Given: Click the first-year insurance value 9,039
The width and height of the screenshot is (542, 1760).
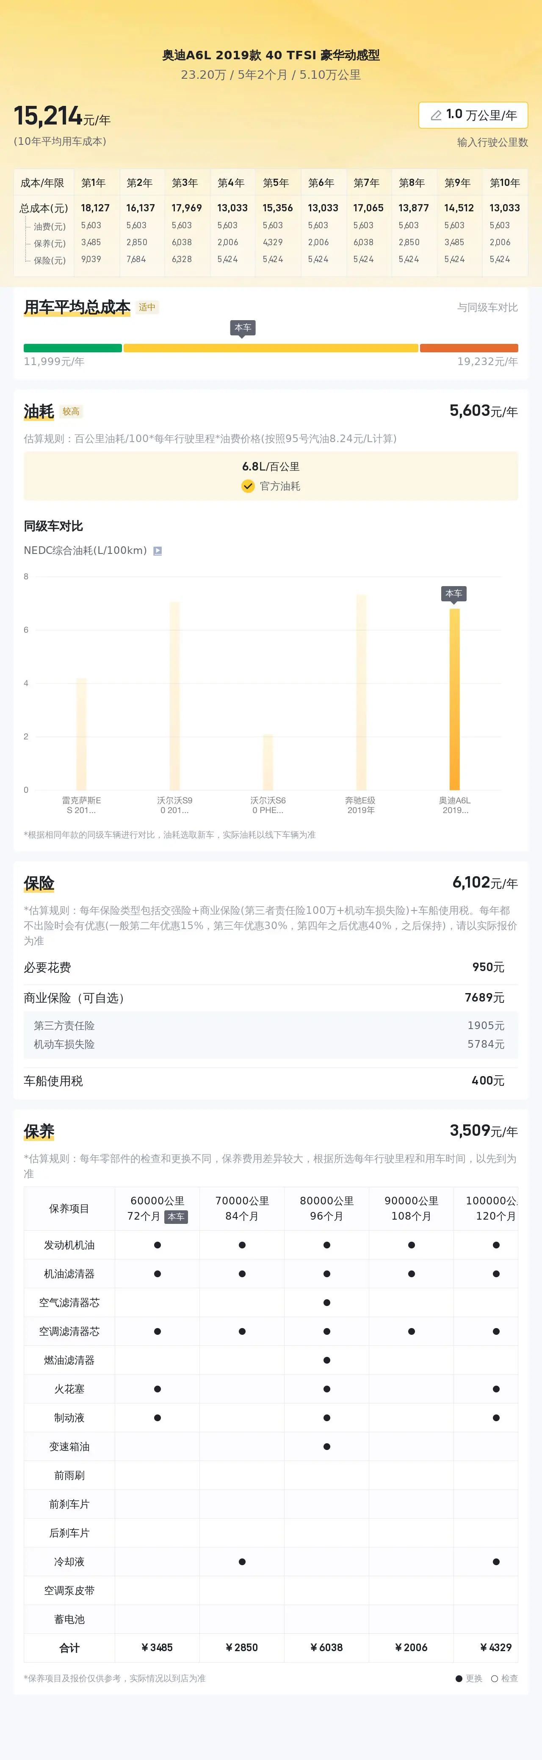Looking at the screenshot, I should point(91,260).
